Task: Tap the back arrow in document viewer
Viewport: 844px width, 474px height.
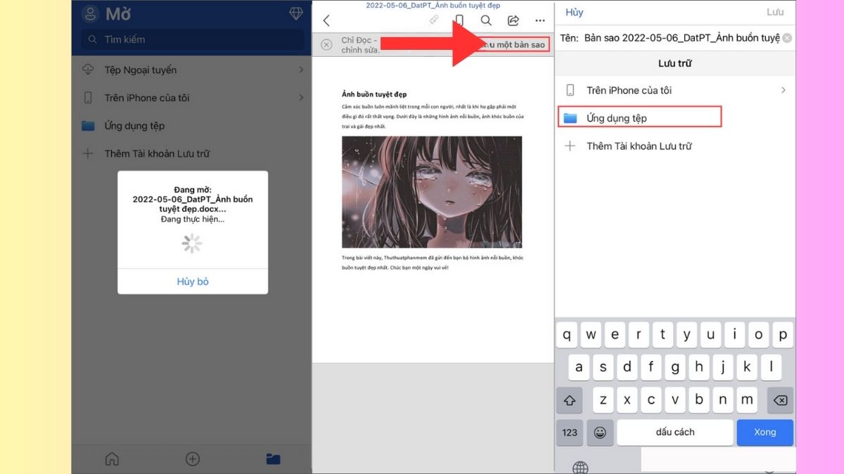Action: tap(326, 20)
